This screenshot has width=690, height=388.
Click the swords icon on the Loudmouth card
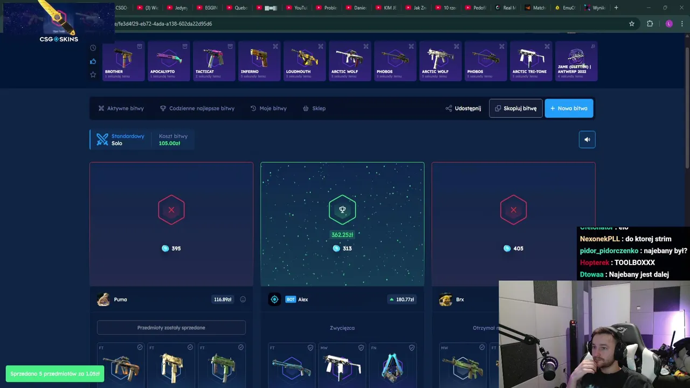[x=321, y=46]
